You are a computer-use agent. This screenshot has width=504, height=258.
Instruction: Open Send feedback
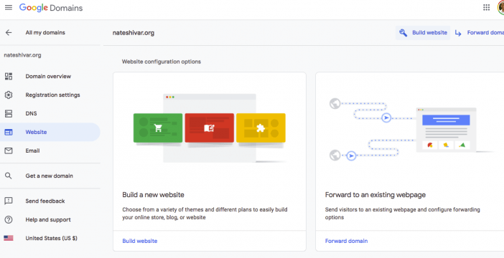click(50, 201)
